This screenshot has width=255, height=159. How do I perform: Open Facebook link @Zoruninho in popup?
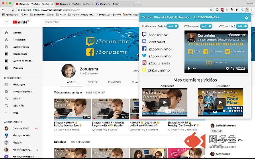159,49
